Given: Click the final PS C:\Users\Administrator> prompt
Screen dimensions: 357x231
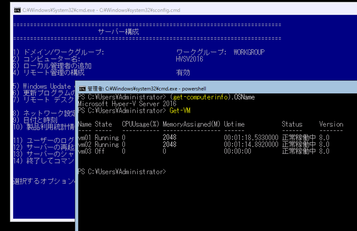Looking at the screenshot, I should (122, 171).
